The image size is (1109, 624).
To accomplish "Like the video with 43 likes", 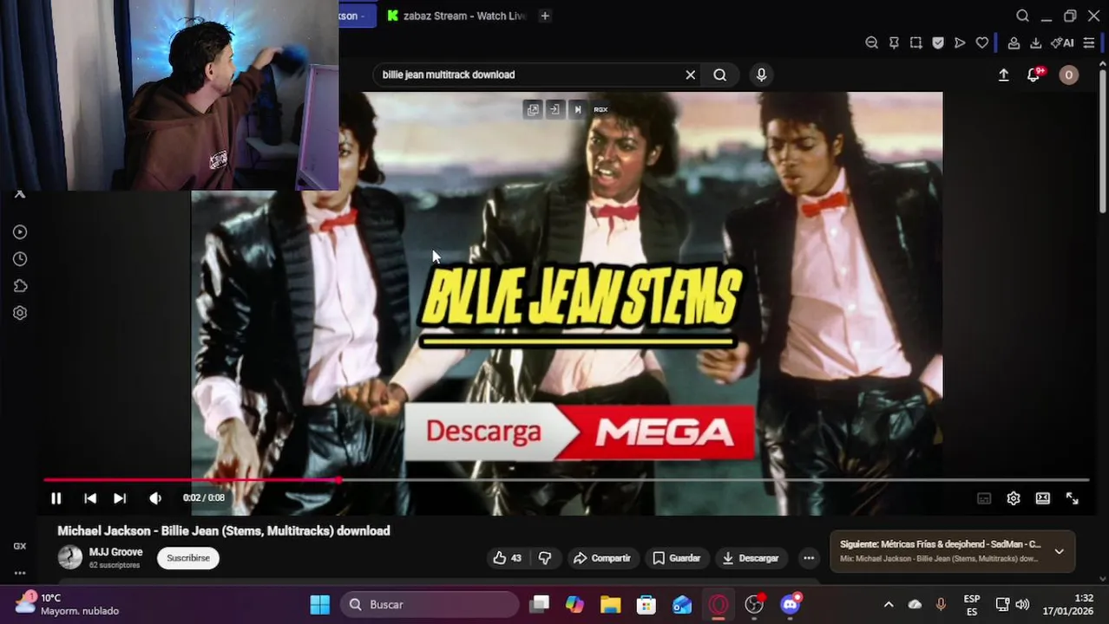I will [x=508, y=558].
